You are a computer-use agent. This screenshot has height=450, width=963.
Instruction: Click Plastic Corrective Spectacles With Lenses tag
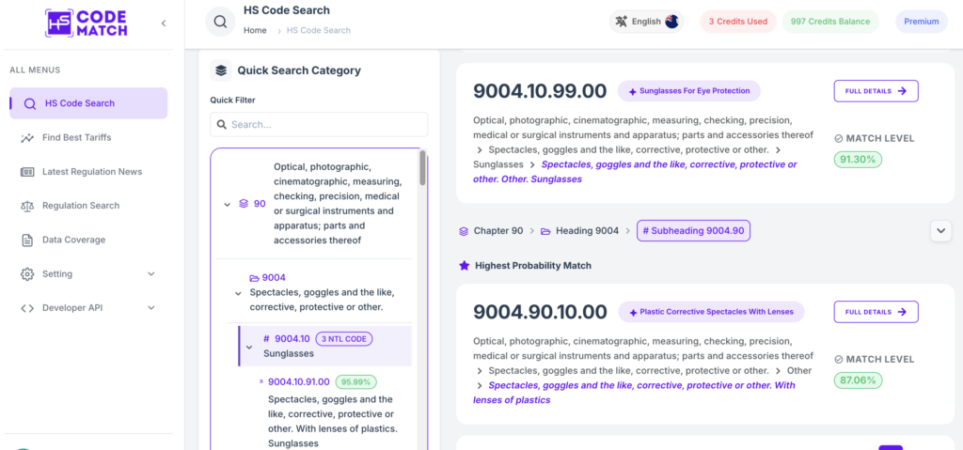tap(711, 312)
